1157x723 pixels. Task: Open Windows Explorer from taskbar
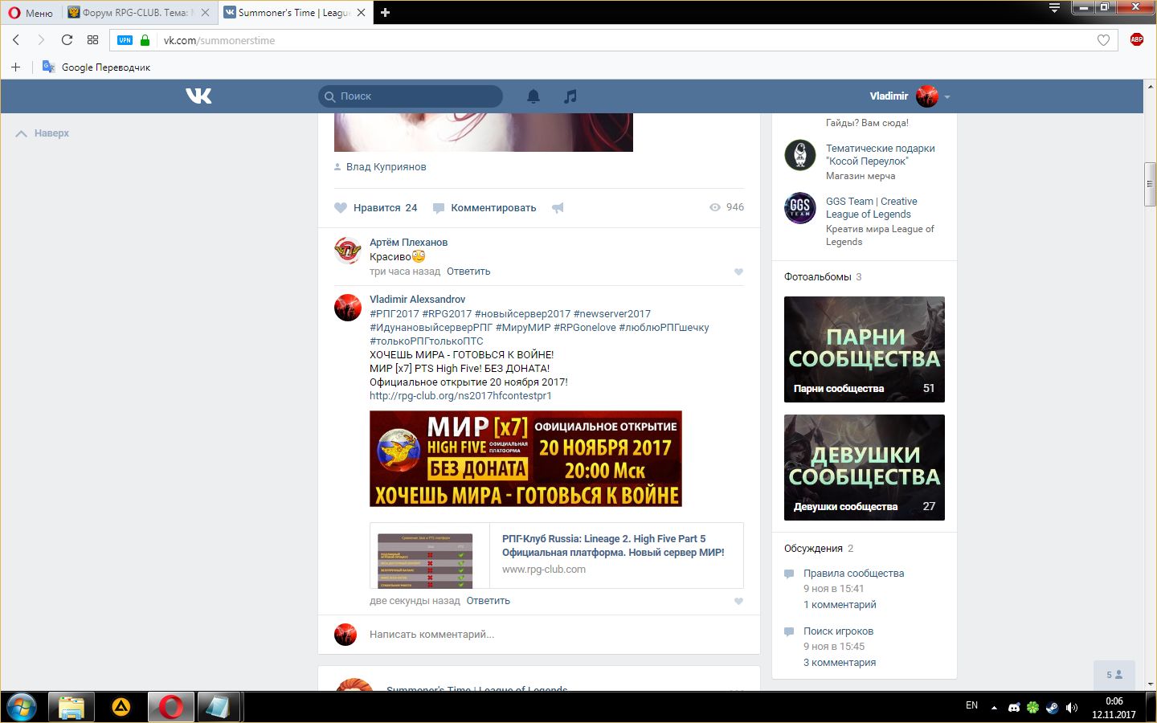click(x=72, y=708)
